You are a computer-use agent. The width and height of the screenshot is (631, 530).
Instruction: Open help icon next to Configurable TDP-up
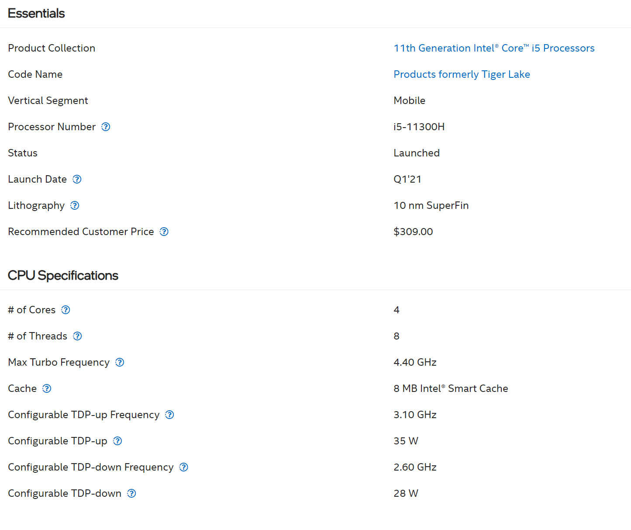117,441
